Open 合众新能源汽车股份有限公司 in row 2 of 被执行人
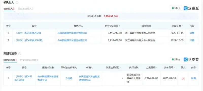The width and height of the screenshot is (203, 91). click(73, 40)
